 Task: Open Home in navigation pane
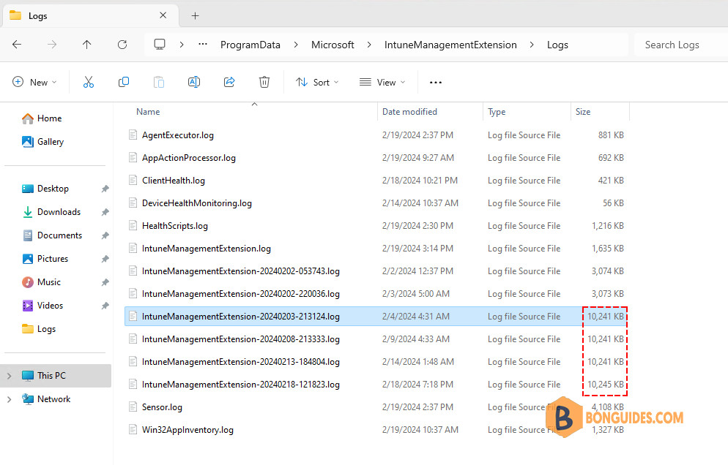tap(42, 118)
